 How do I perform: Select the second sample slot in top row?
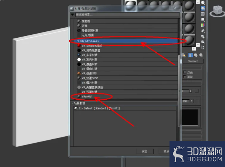(142, 6)
